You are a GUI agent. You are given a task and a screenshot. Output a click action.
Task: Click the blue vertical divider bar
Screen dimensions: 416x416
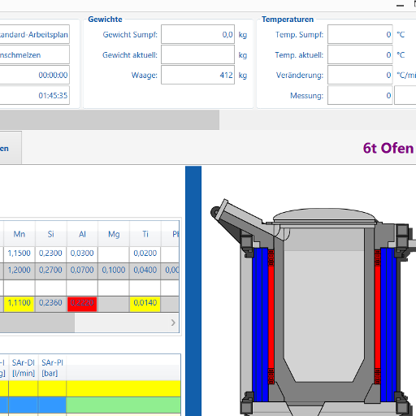tap(193, 291)
